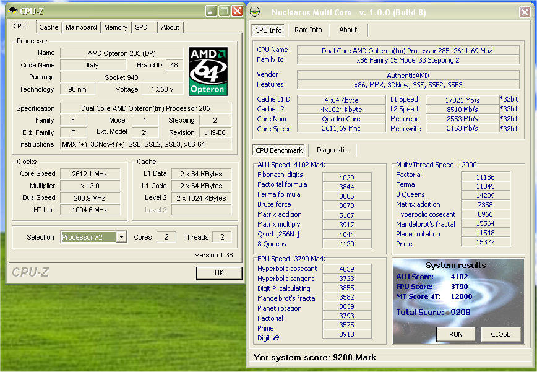Click the Mem write value 2153 Mb/s
The height and width of the screenshot is (372, 537).
click(462, 128)
